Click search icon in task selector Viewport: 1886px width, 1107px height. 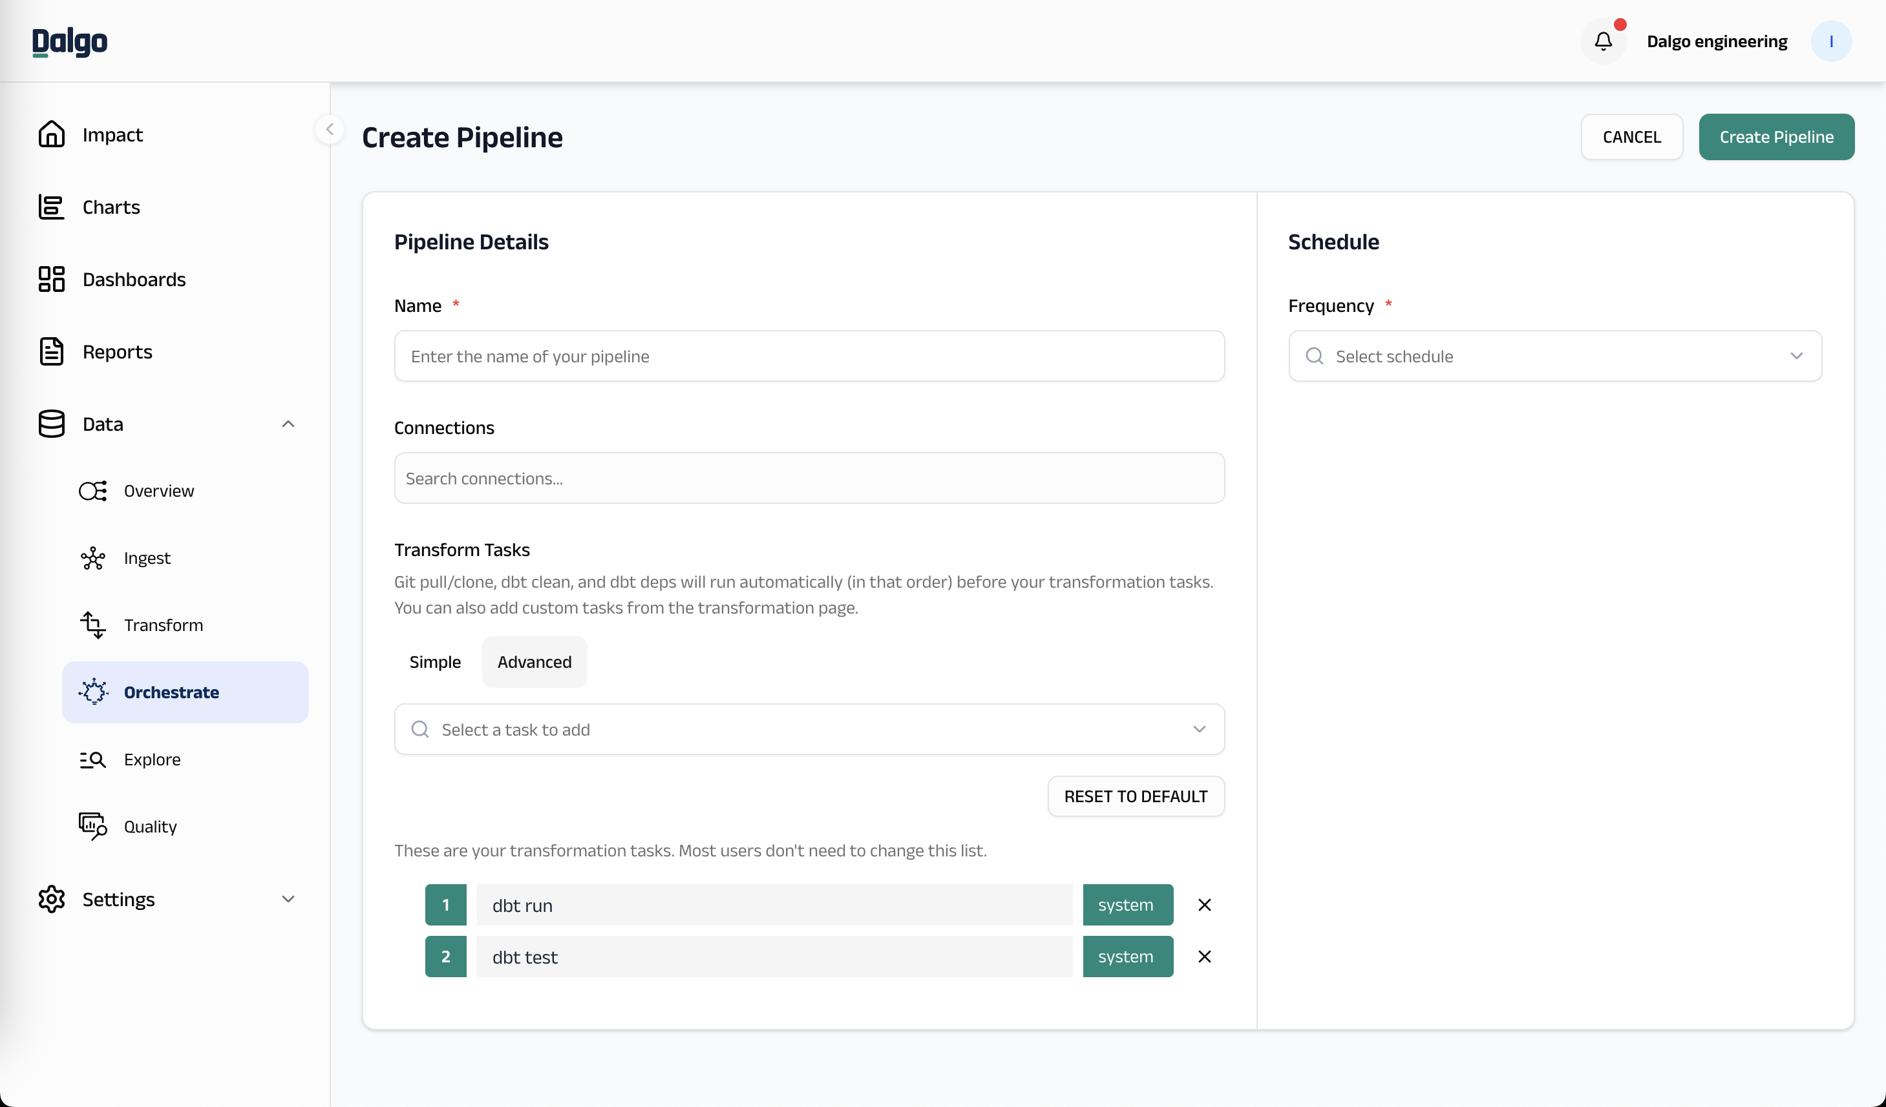pyautogui.click(x=420, y=729)
